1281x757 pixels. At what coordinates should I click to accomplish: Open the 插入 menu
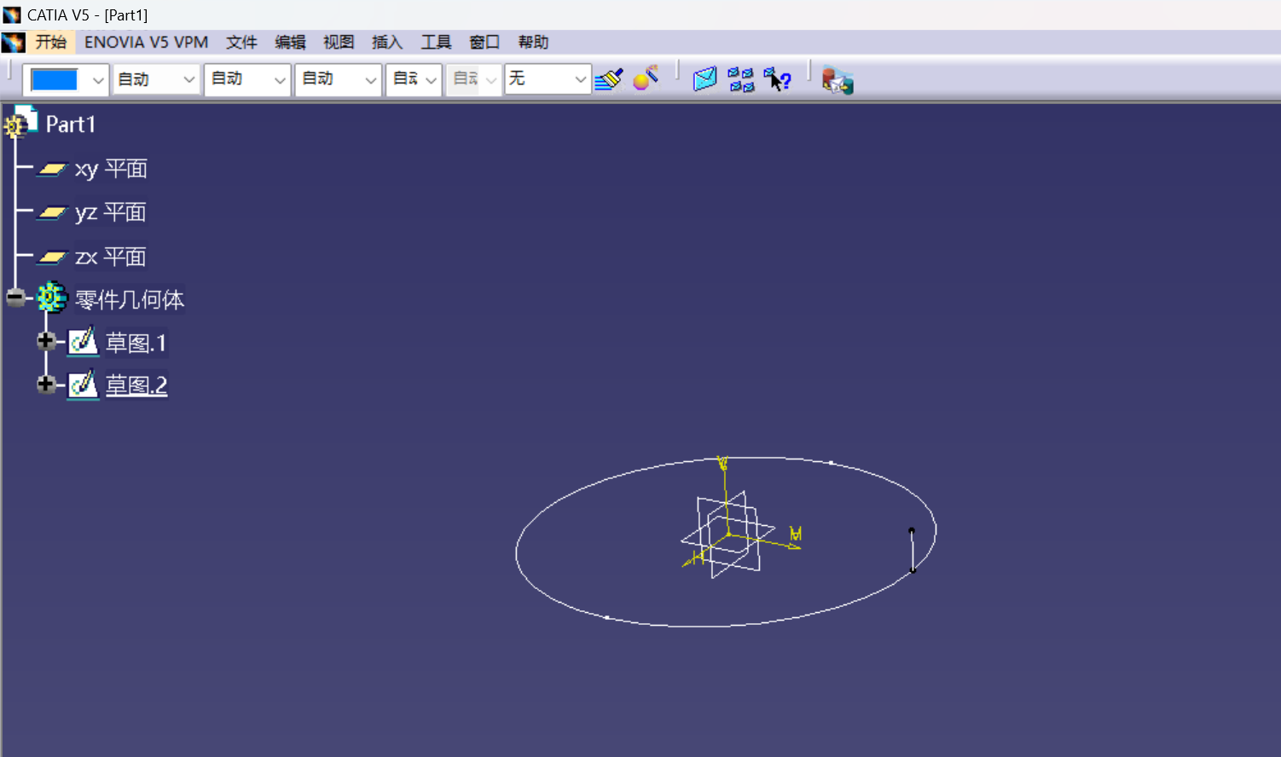387,42
